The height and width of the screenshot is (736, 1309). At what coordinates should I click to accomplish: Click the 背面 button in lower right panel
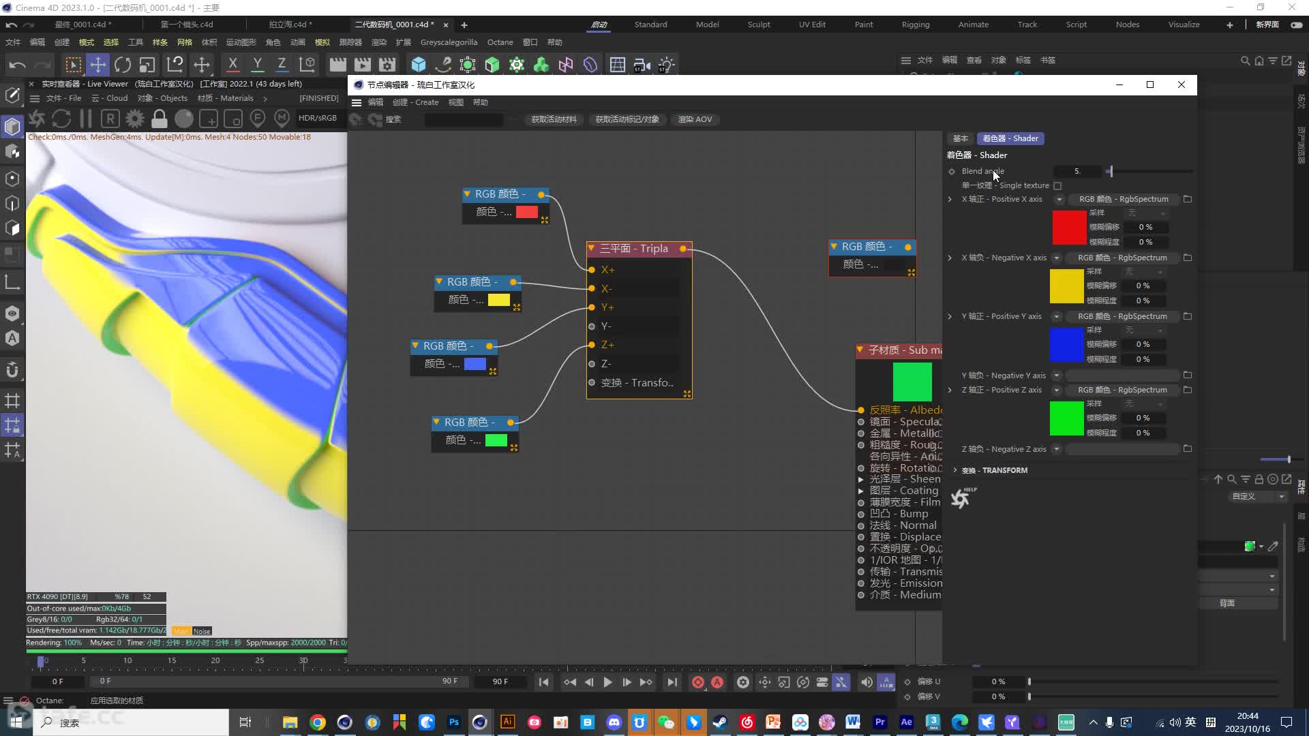point(1227,603)
